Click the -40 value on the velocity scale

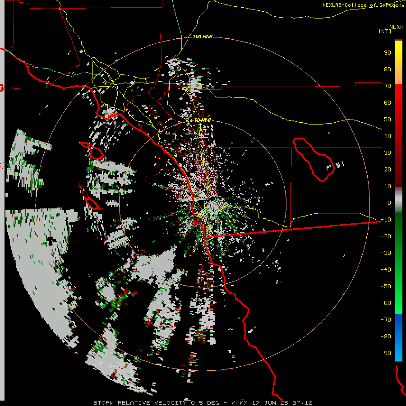tap(386, 270)
